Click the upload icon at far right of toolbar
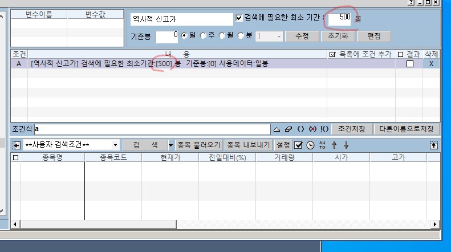 click(x=434, y=145)
